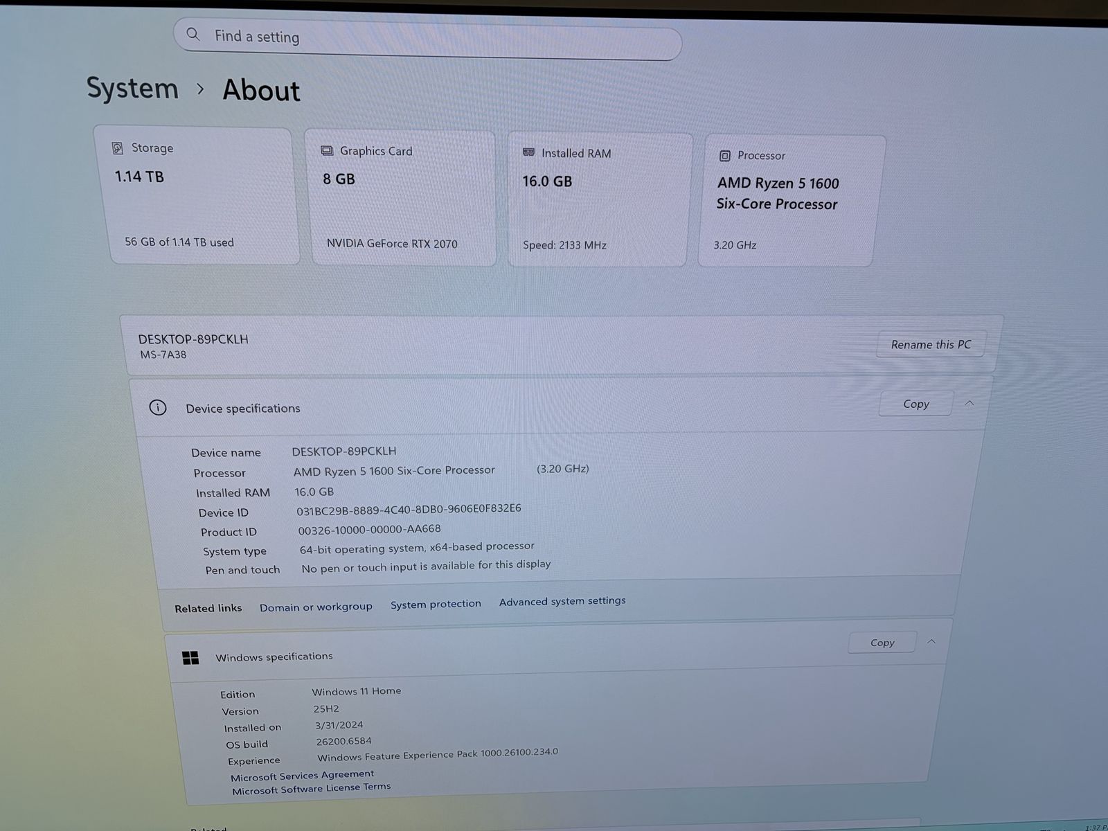Click the Storage disk icon
The height and width of the screenshot is (831, 1108).
coord(117,148)
